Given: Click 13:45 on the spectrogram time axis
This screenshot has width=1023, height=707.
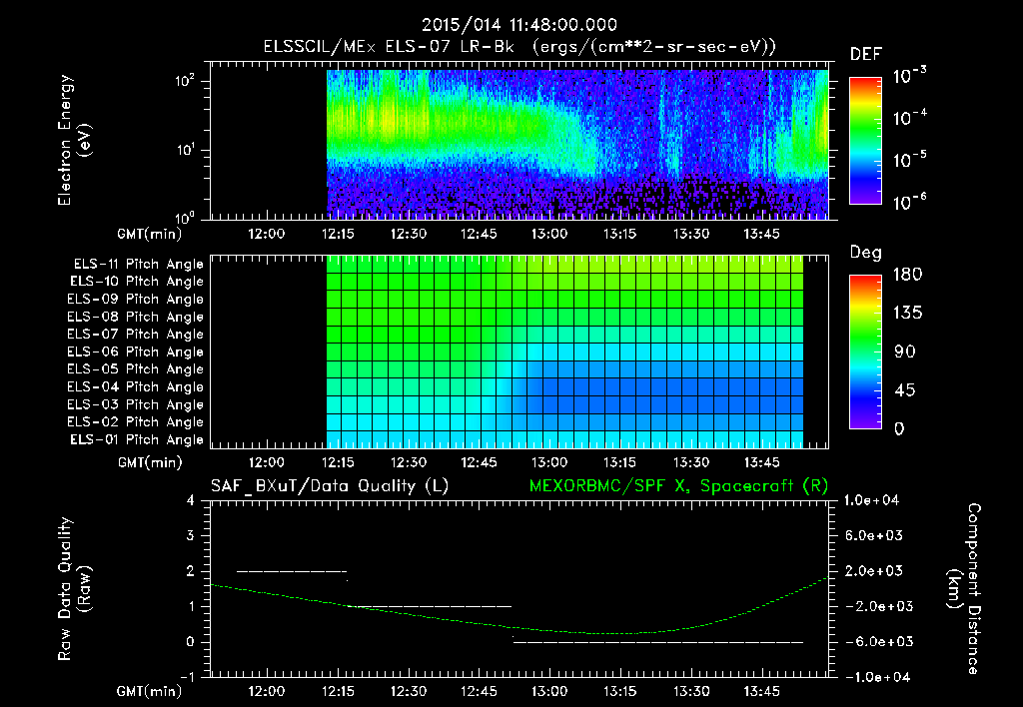Looking at the screenshot, I should [x=761, y=234].
